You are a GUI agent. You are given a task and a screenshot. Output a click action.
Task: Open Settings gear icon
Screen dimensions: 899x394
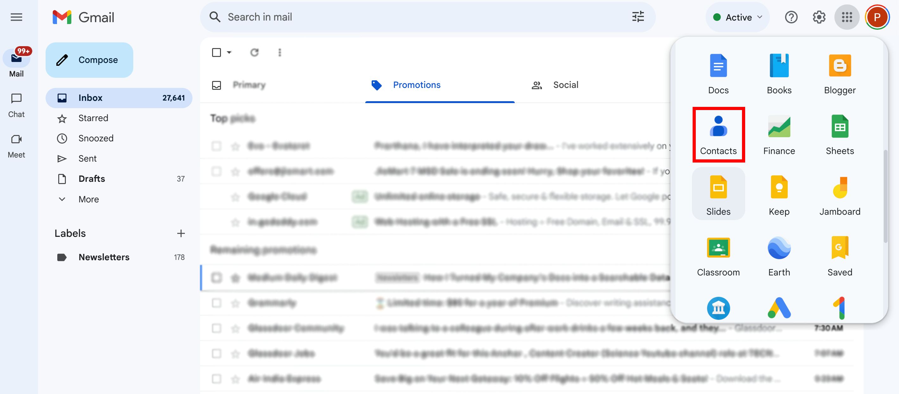(819, 17)
